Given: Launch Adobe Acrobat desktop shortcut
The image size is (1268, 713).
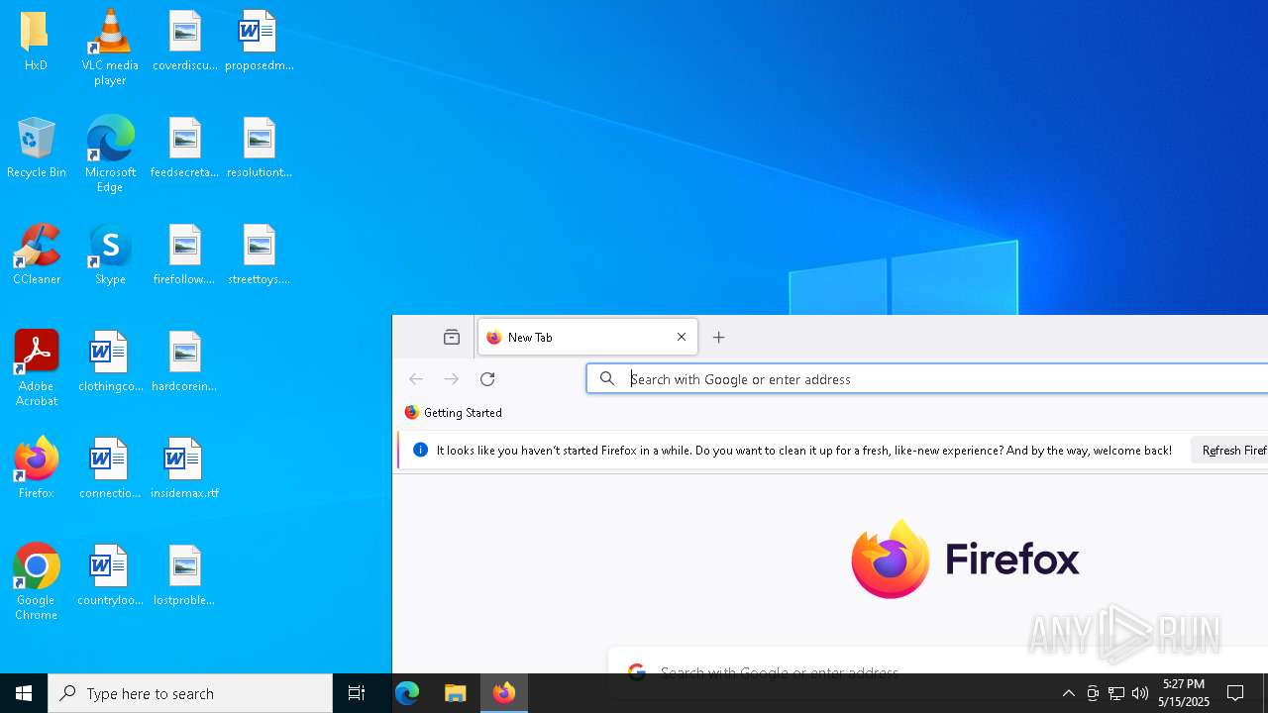Looking at the screenshot, I should click(36, 368).
